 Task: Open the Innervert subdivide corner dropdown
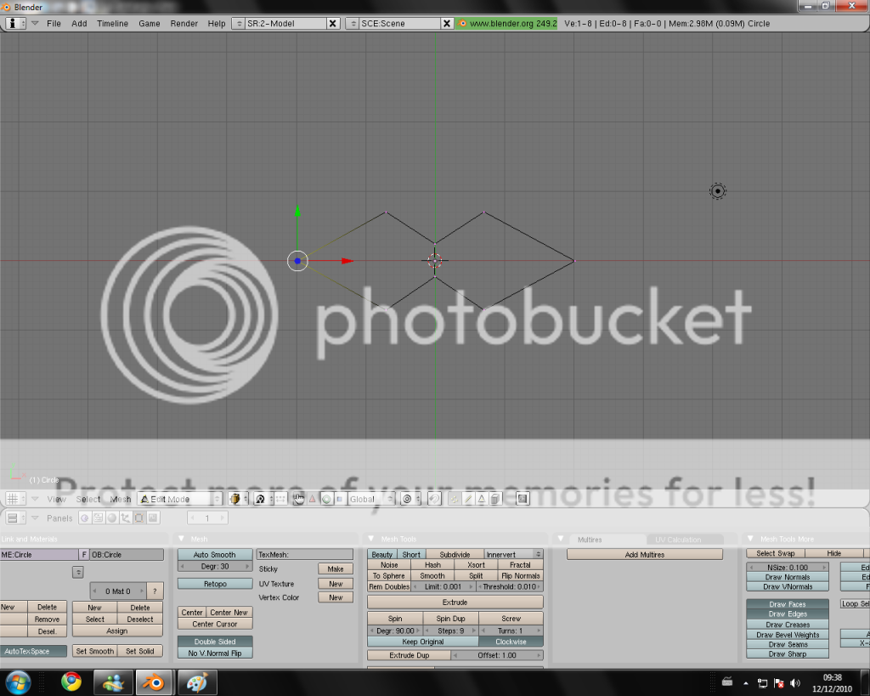click(x=513, y=554)
